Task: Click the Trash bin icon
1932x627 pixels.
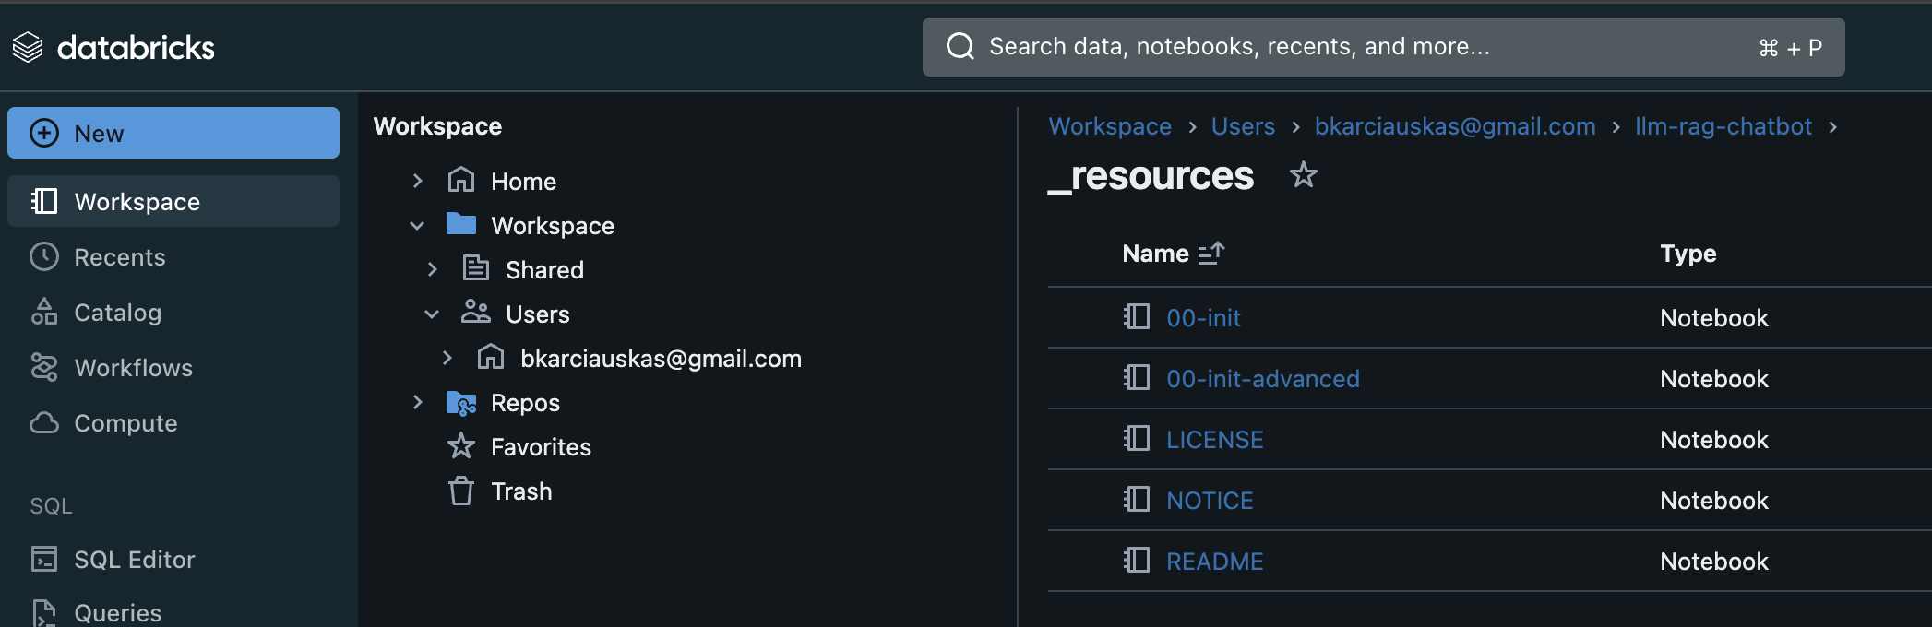Action: click(x=460, y=491)
